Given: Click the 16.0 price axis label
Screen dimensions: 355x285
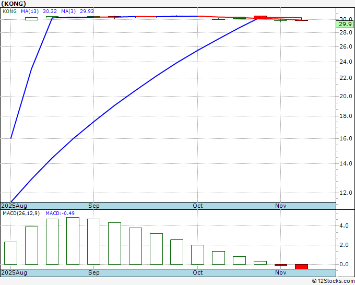Looking at the screenshot, I should (x=346, y=138).
